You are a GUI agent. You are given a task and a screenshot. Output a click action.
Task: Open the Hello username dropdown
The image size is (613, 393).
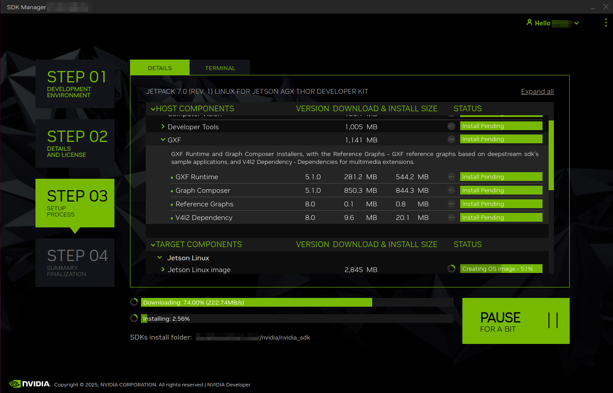pyautogui.click(x=577, y=23)
